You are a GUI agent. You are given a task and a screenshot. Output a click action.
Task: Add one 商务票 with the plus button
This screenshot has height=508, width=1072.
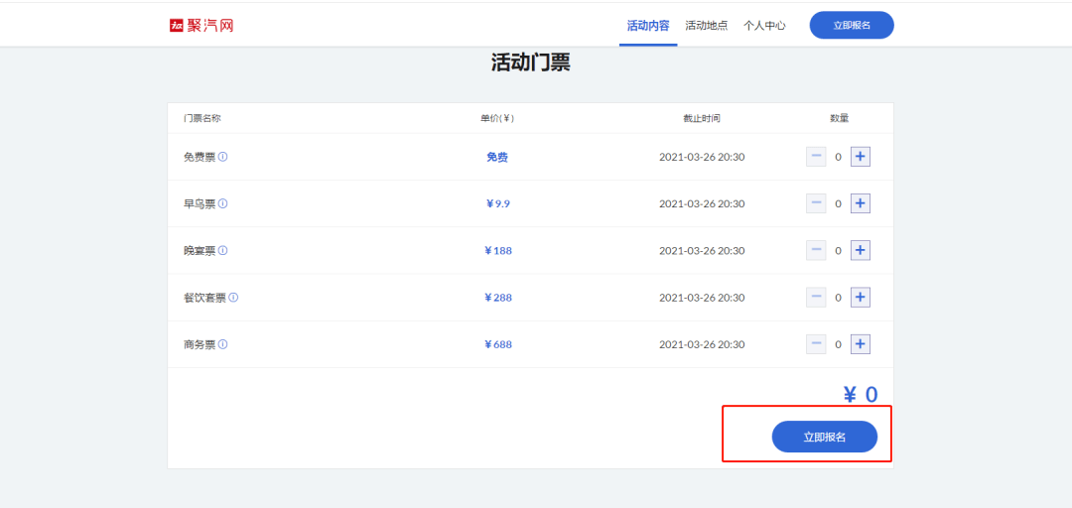coord(861,344)
